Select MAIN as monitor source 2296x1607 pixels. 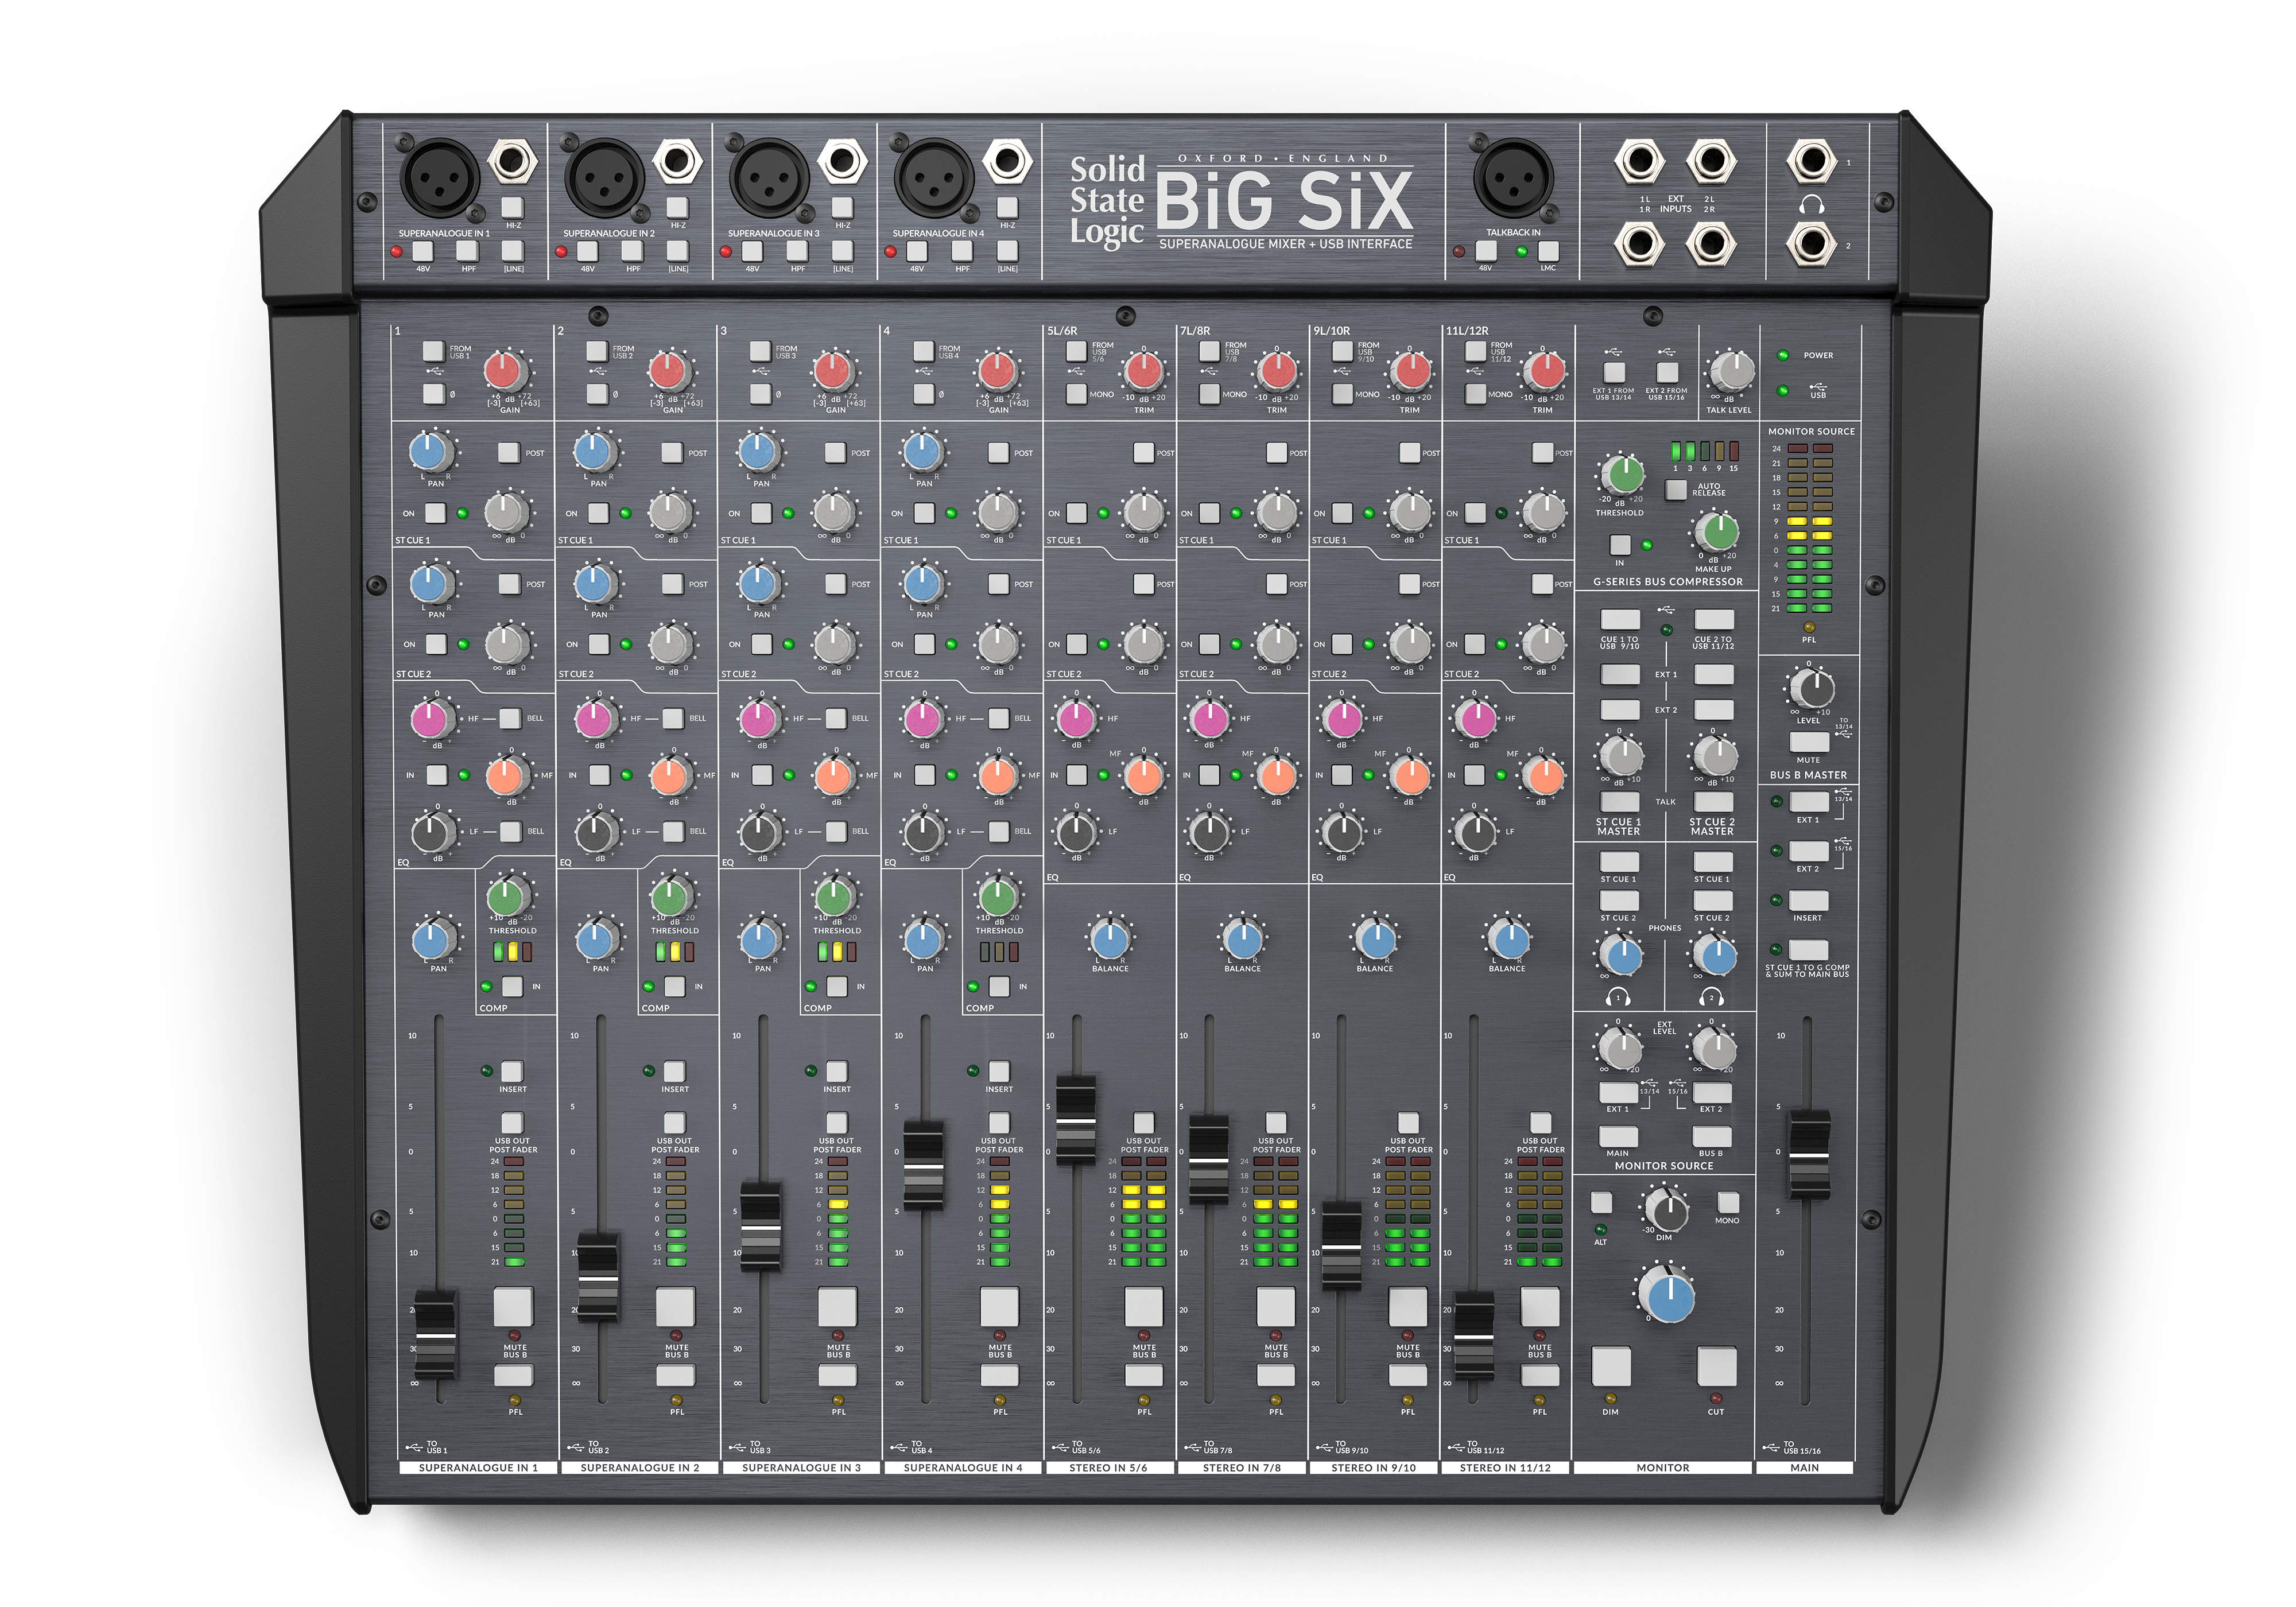pyautogui.click(x=1618, y=1137)
